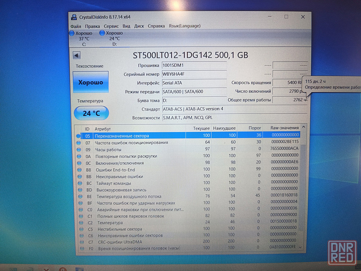The width and height of the screenshot is (361, 271).
Task: Open the Файл menu
Action: tap(76, 26)
